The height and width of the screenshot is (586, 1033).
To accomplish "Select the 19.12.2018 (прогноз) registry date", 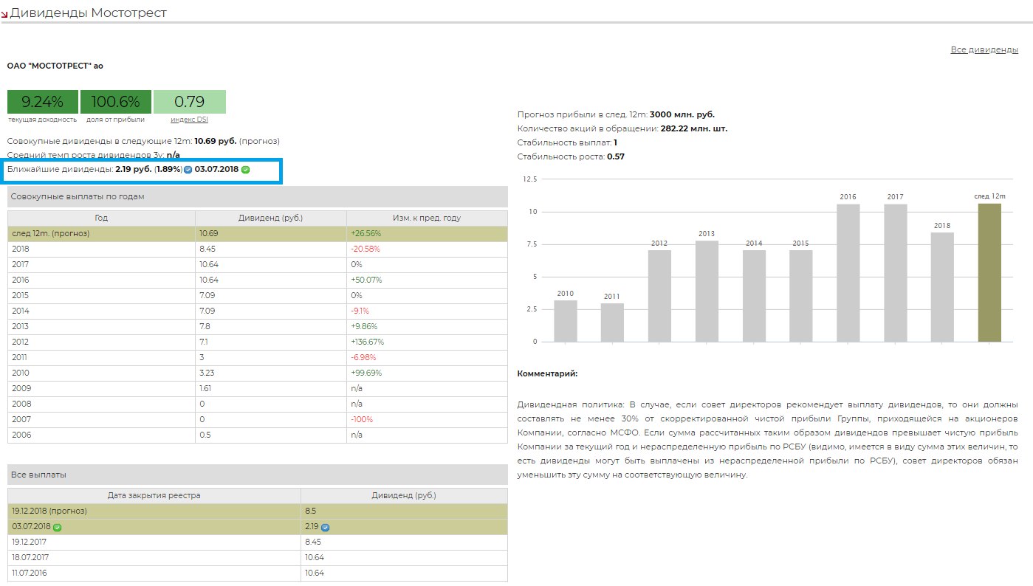I will 154,511.
